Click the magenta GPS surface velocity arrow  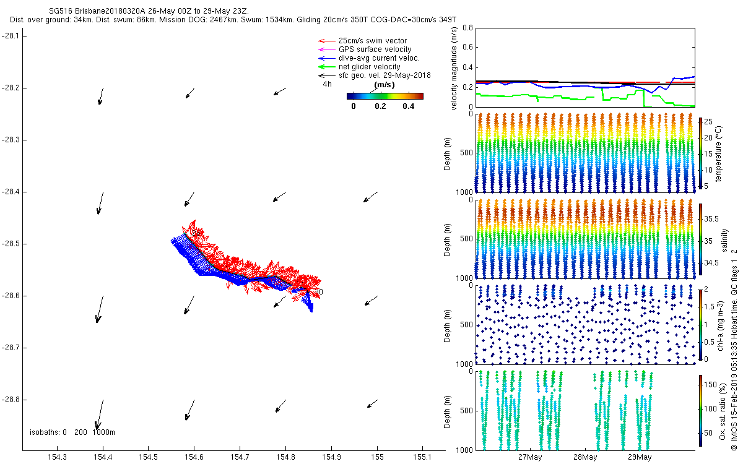[x=326, y=49]
